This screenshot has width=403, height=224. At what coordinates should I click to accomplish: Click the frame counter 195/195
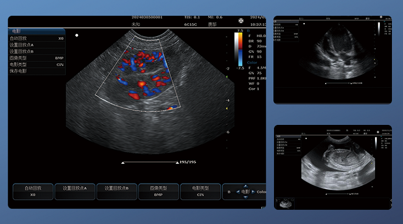(188, 162)
